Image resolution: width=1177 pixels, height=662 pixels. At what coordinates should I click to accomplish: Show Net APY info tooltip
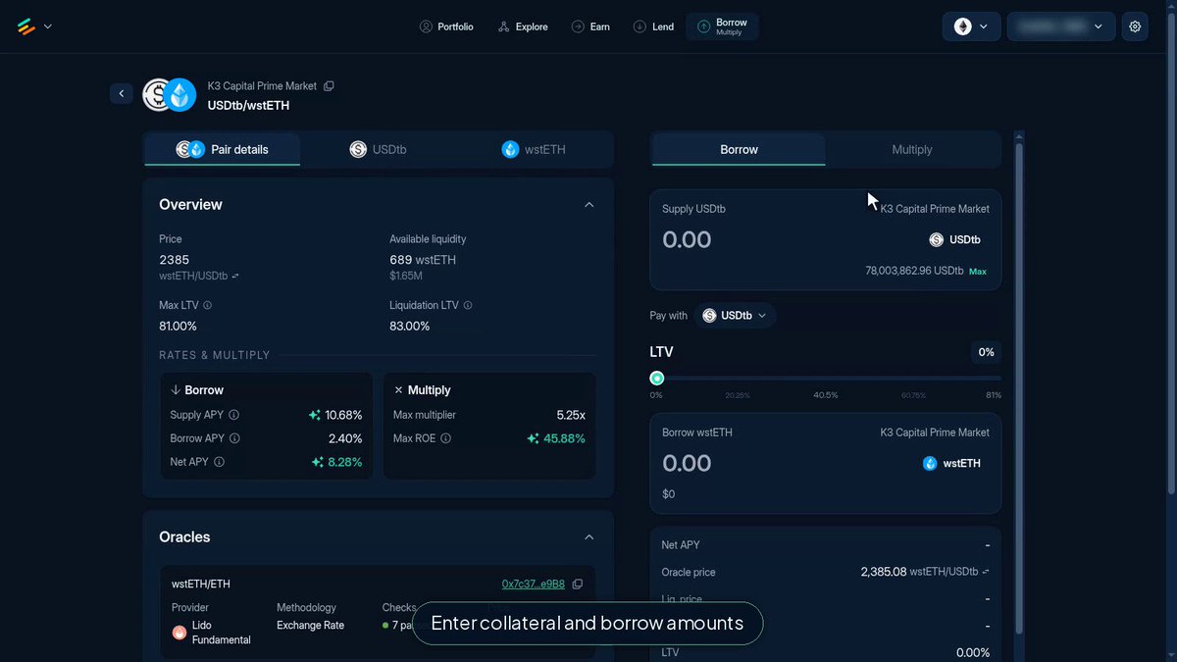click(x=219, y=462)
